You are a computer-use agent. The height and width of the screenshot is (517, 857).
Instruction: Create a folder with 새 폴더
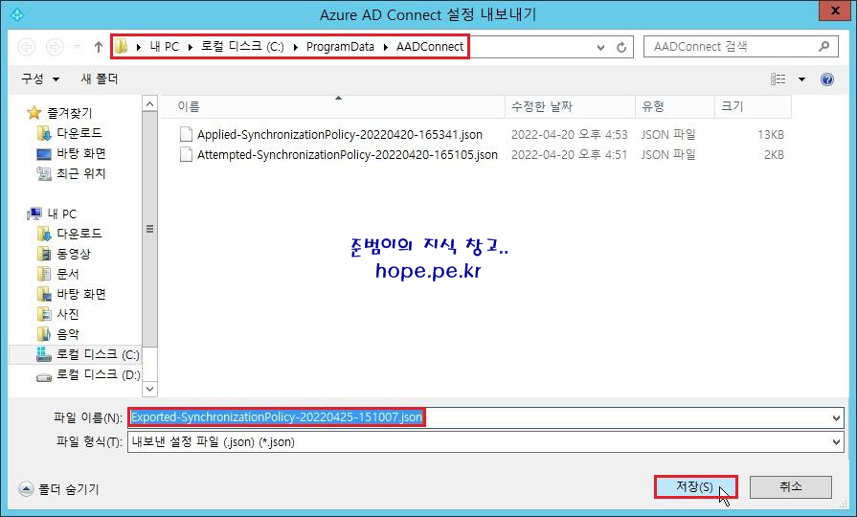point(100,79)
